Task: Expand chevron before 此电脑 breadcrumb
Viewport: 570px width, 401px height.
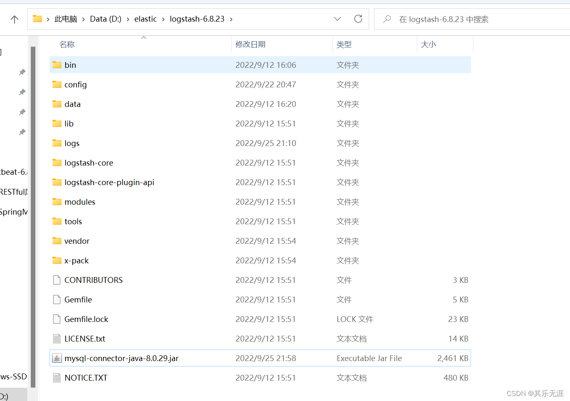Action: 48,19
